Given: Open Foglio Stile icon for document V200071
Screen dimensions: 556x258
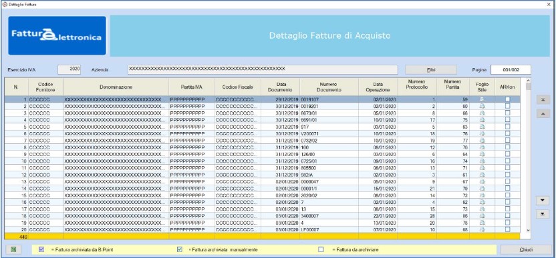Looking at the screenshot, I should (x=482, y=134).
